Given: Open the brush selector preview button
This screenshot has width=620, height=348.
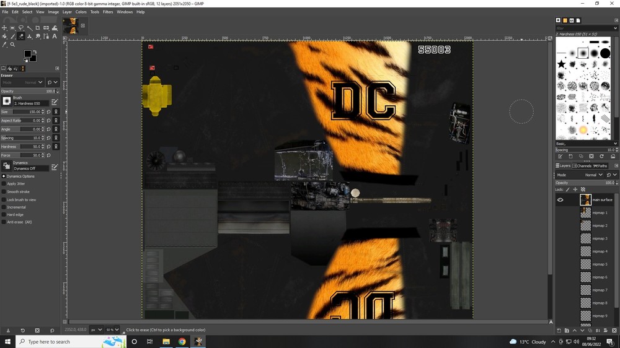Looking at the screenshot, I should 7,101.
